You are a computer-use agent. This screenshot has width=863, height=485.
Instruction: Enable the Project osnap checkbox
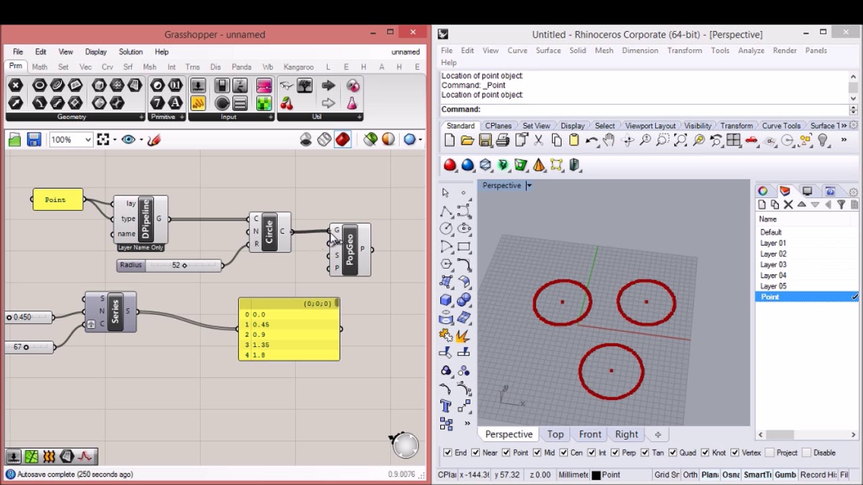click(769, 453)
